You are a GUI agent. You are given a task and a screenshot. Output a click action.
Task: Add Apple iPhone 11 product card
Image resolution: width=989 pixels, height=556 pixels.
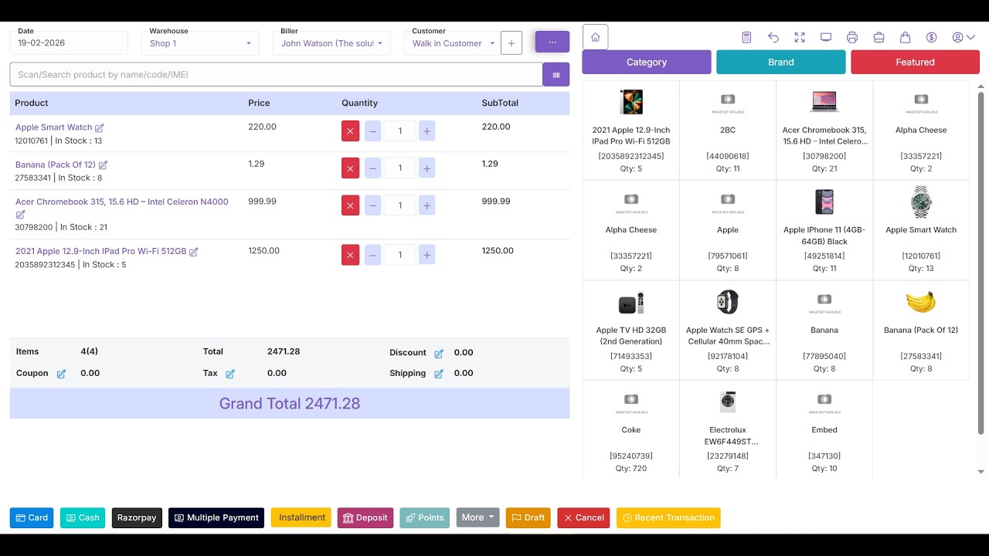point(824,230)
